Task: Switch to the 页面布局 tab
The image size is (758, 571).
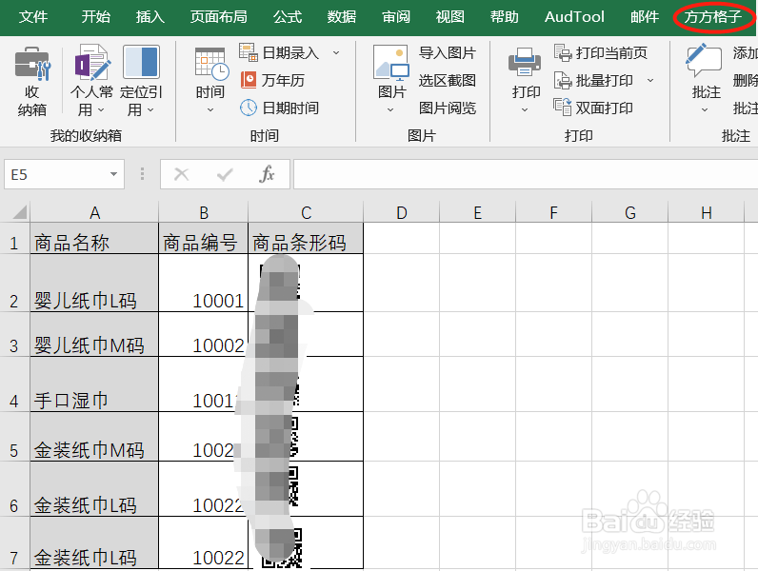Action: click(x=218, y=17)
